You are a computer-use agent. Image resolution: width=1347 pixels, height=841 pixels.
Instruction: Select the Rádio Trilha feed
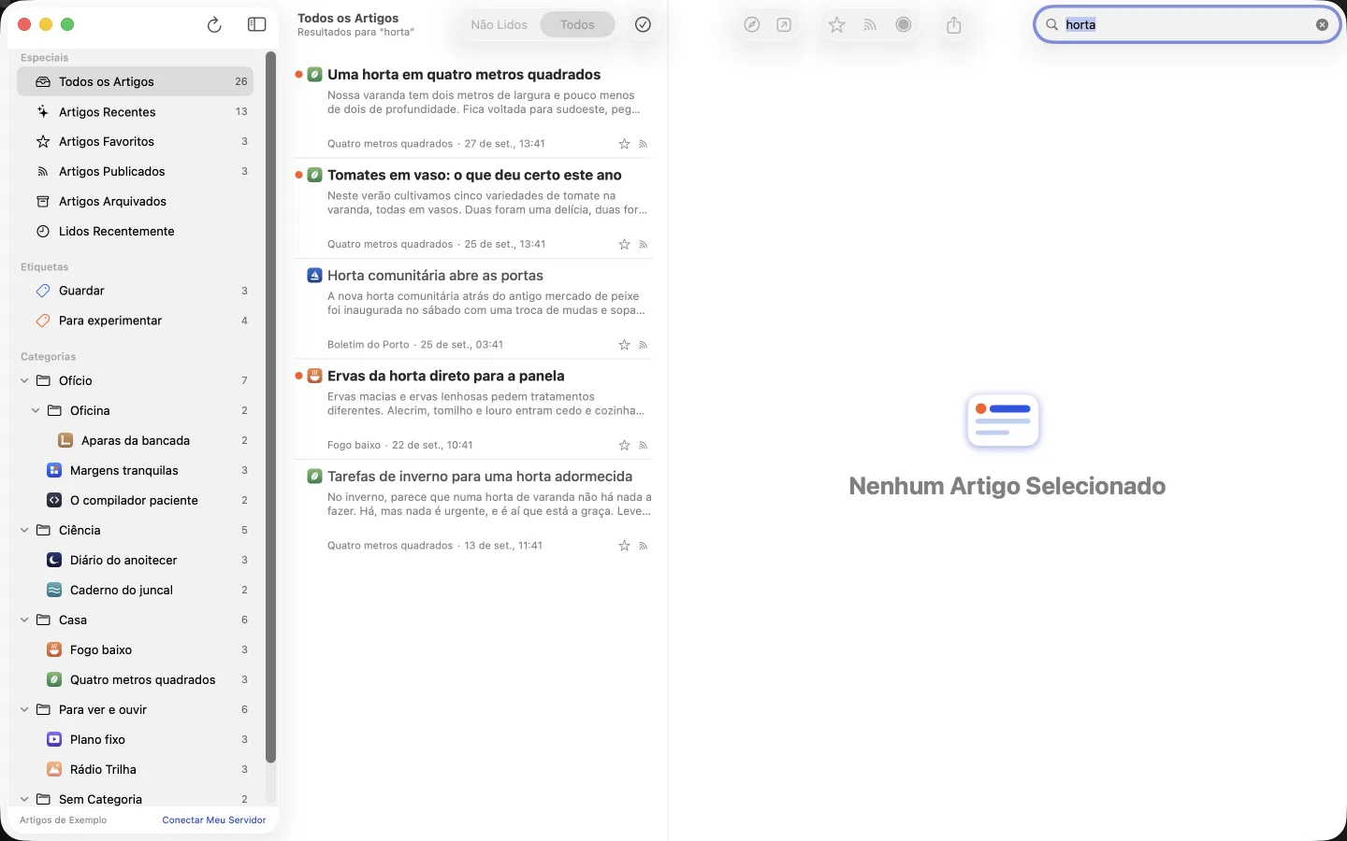(x=136, y=770)
